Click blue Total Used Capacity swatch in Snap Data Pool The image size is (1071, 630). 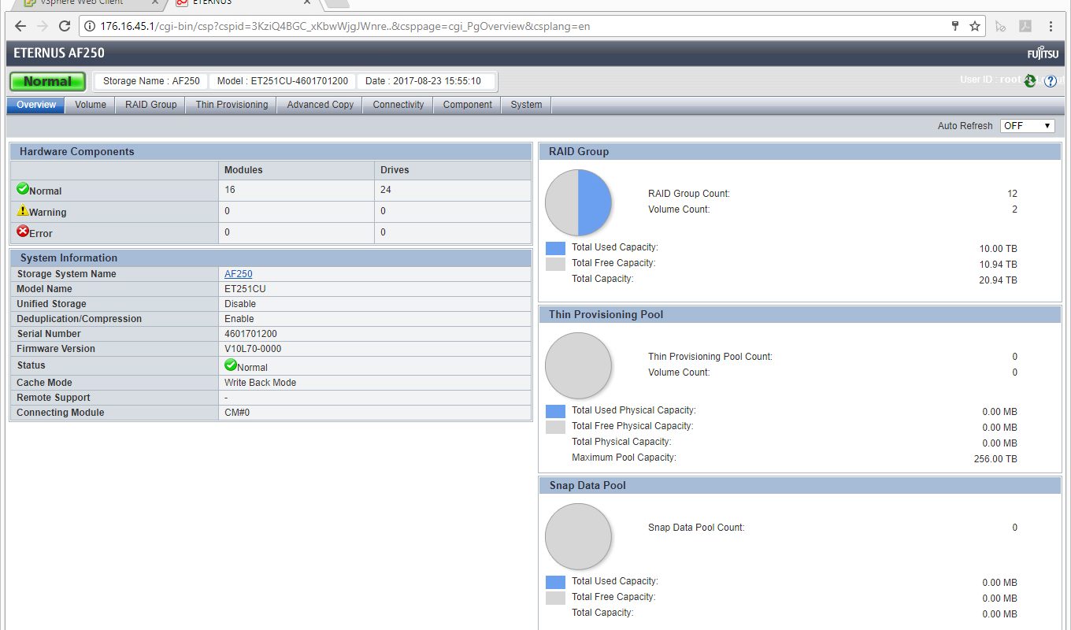pyautogui.click(x=555, y=582)
